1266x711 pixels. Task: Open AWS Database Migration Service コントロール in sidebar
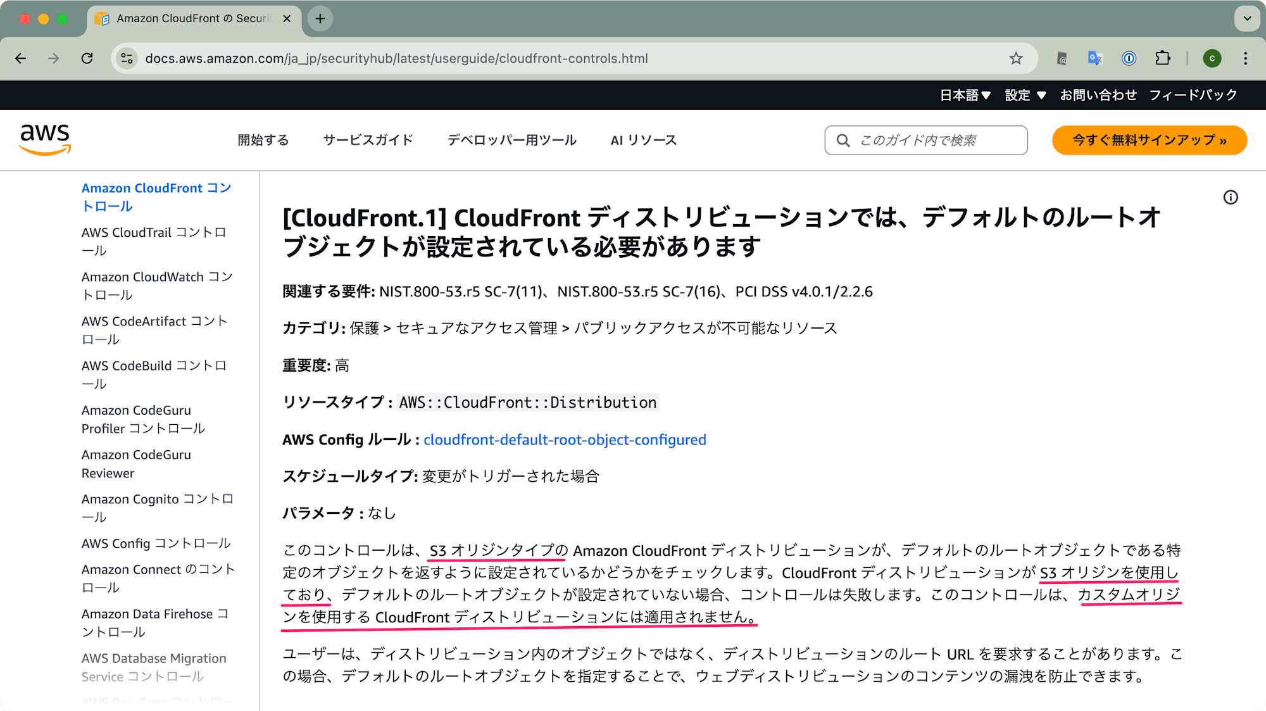[x=154, y=667]
